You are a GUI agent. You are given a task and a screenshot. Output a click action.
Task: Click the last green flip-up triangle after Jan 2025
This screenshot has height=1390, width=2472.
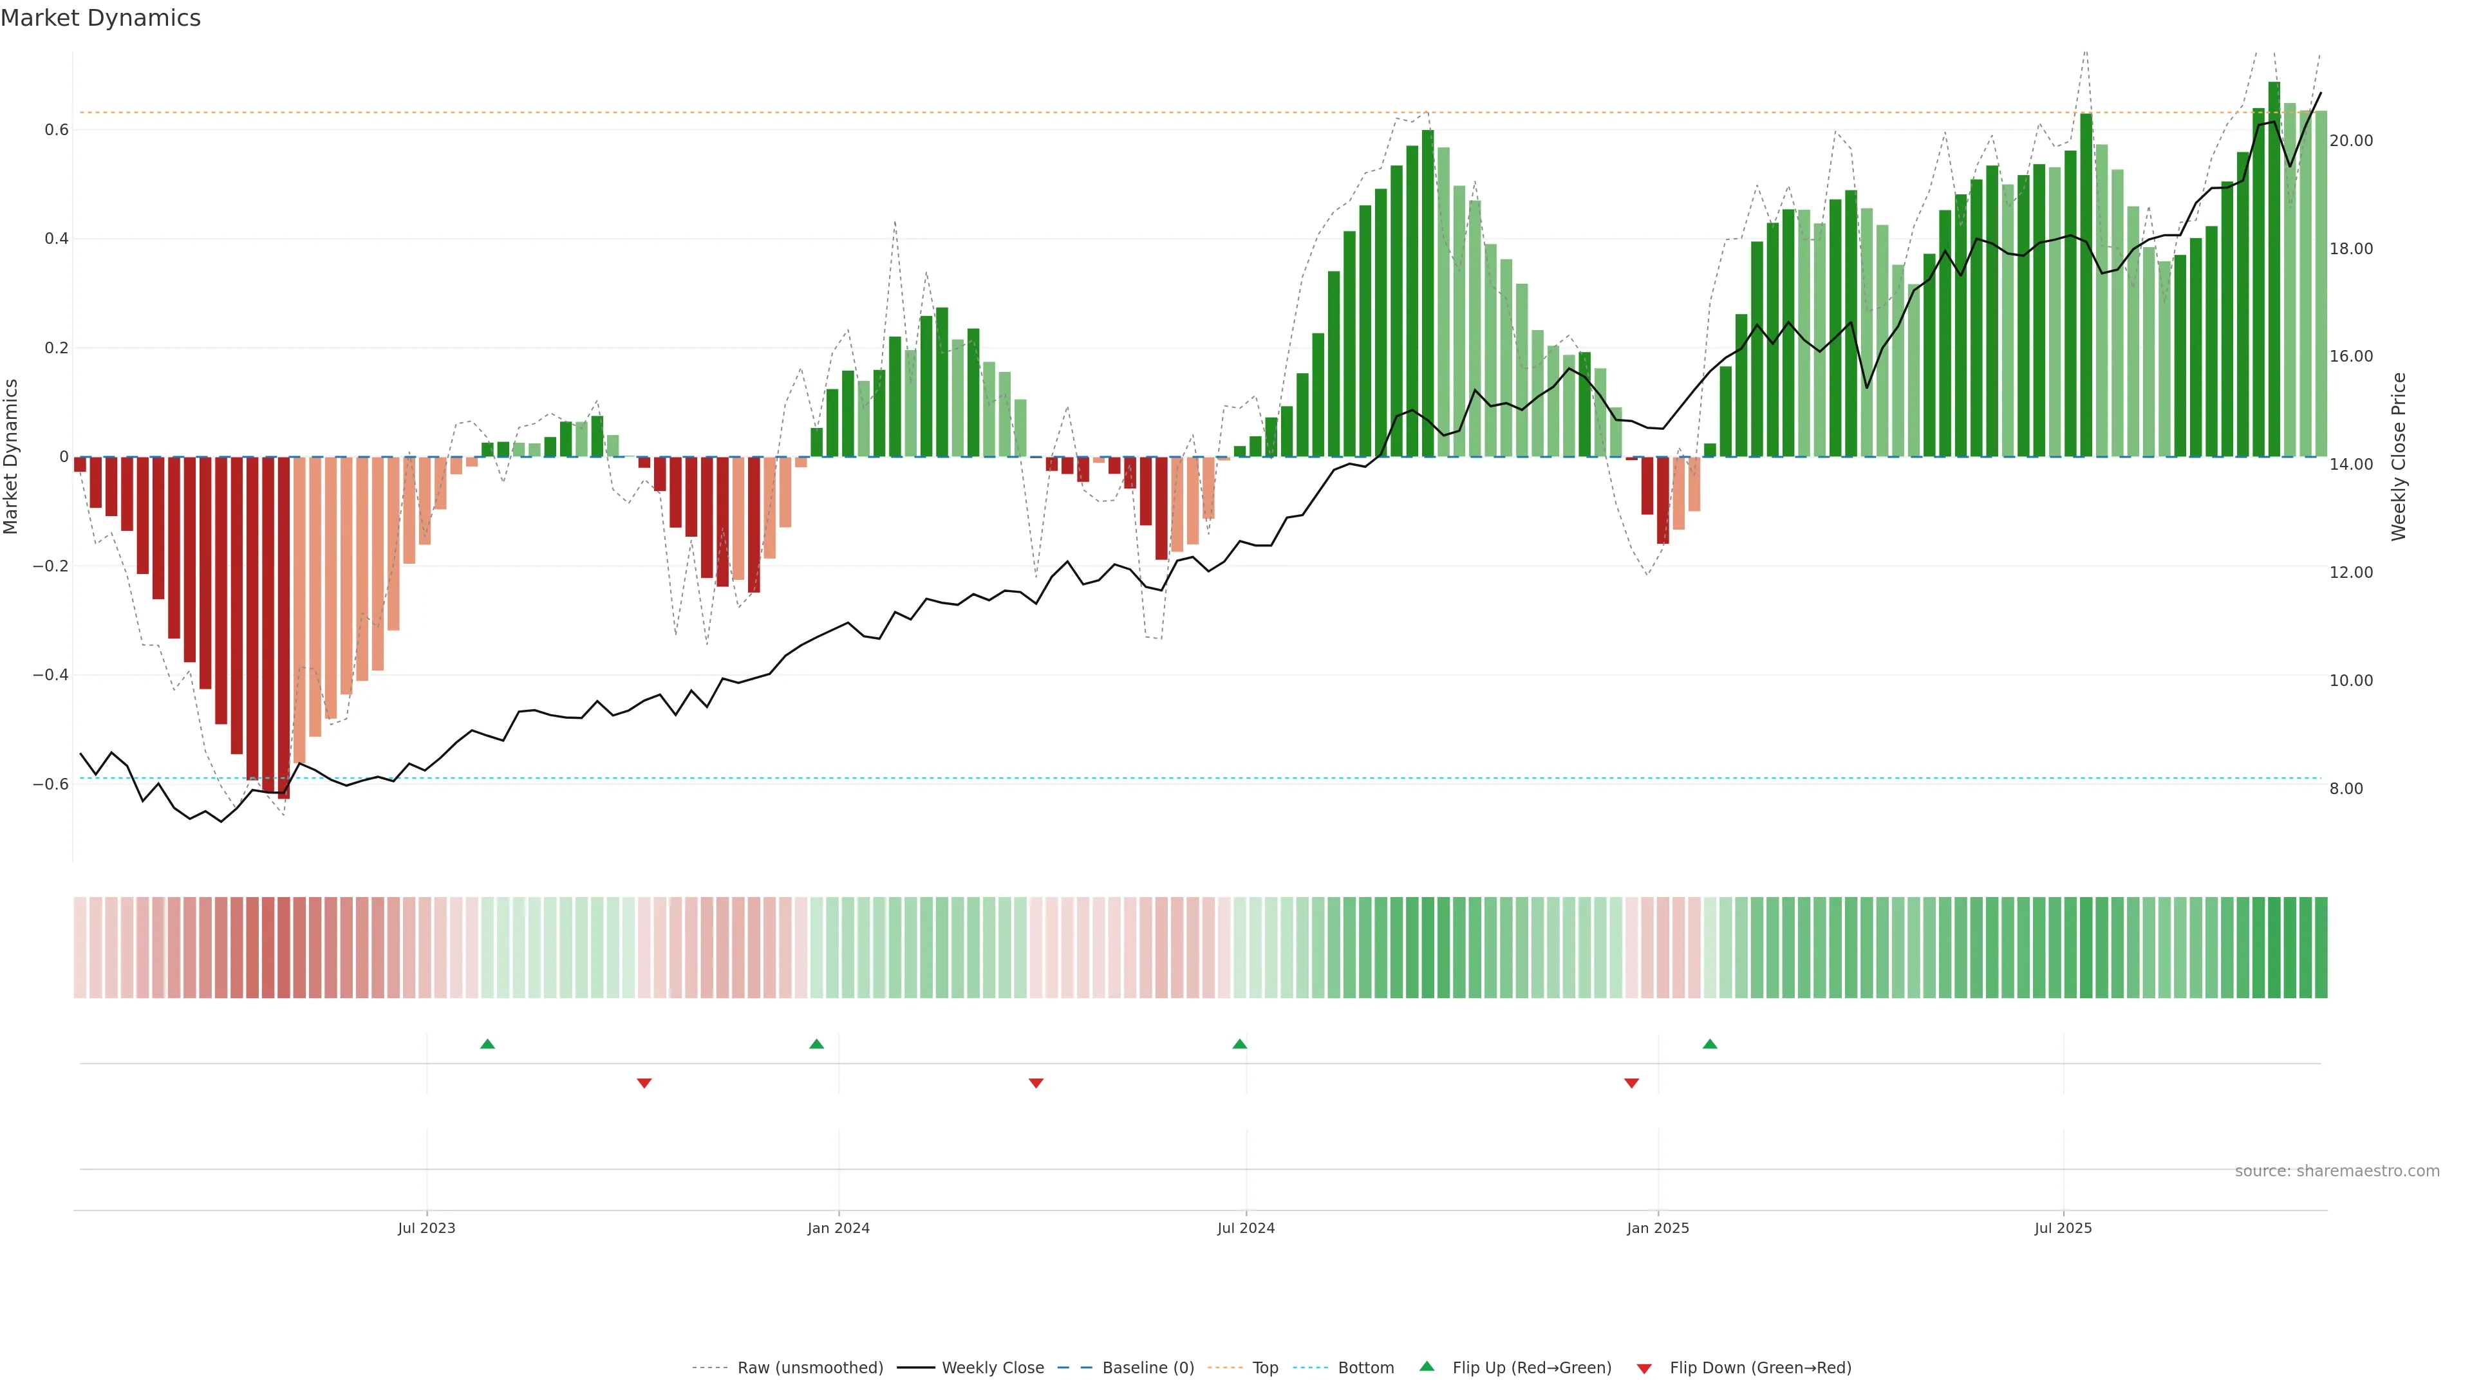(1710, 1044)
